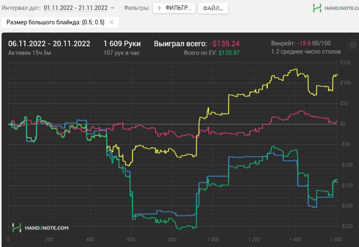Click the total won value -$135.24
This screenshot has width=359, height=247.
point(225,43)
